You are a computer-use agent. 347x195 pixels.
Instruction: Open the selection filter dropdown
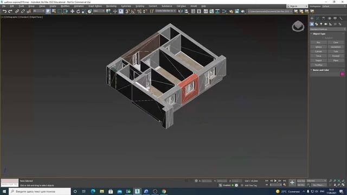point(38,11)
